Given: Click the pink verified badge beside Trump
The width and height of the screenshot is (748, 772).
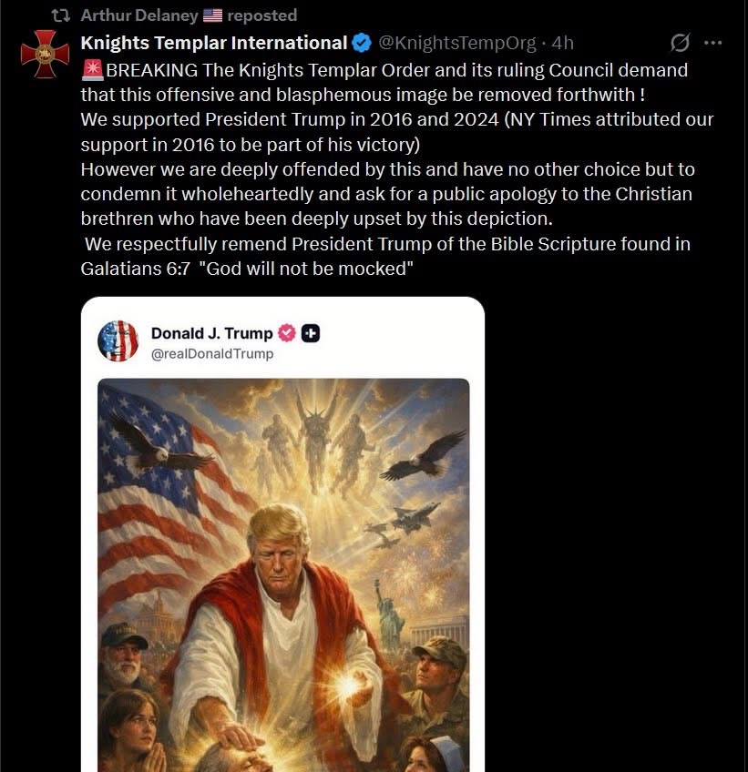Looking at the screenshot, I should coord(287,333).
